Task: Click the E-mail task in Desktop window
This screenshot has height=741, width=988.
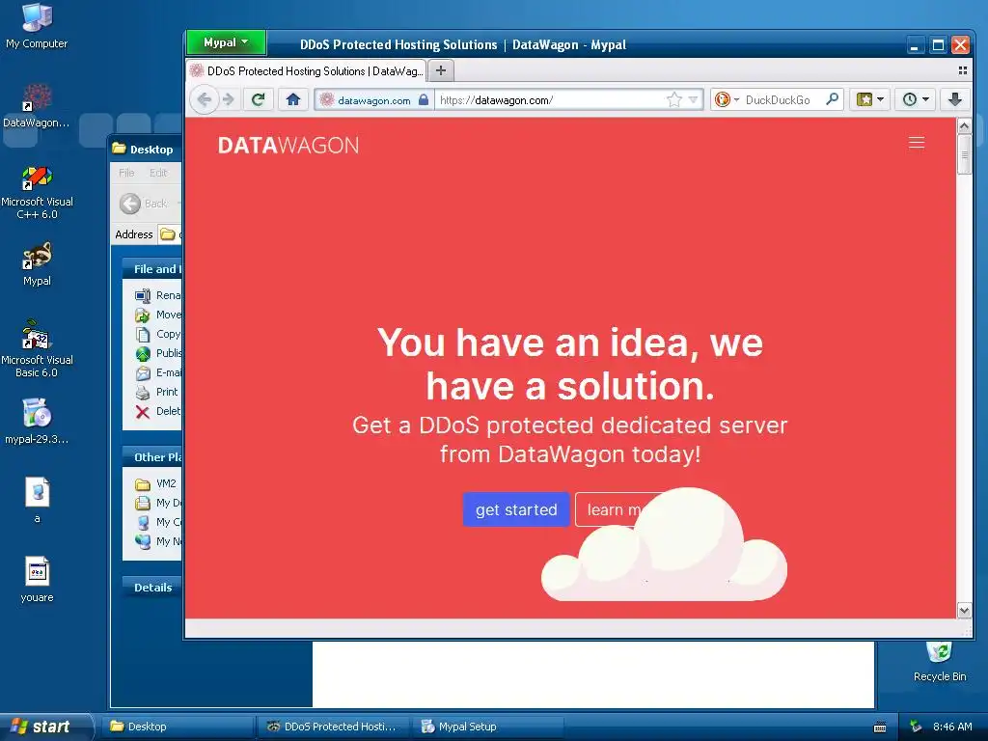Action: tap(158, 372)
